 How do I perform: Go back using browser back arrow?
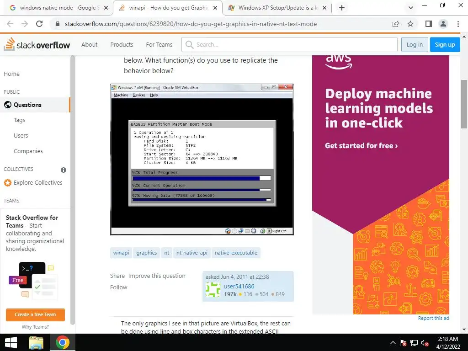(x=10, y=24)
